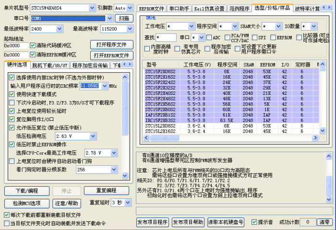Toggle 低压时禁止EEPROM操作 checkbox
This screenshot has height=230, width=336.
tap(12, 144)
